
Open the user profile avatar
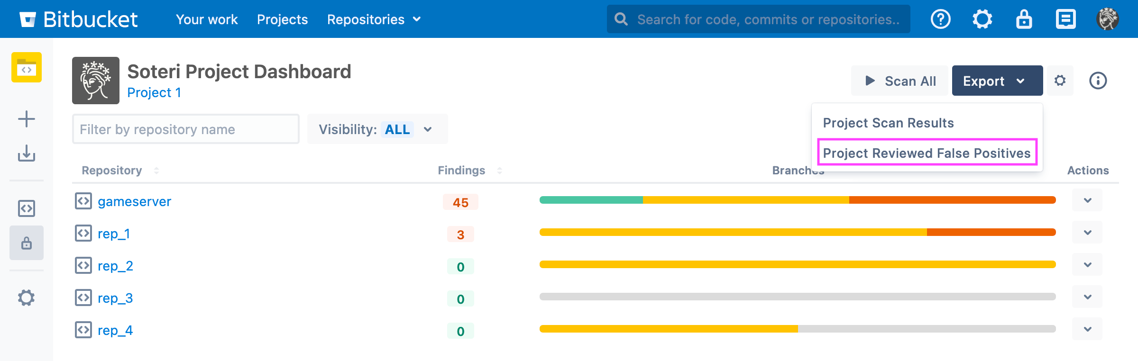pos(1107,19)
